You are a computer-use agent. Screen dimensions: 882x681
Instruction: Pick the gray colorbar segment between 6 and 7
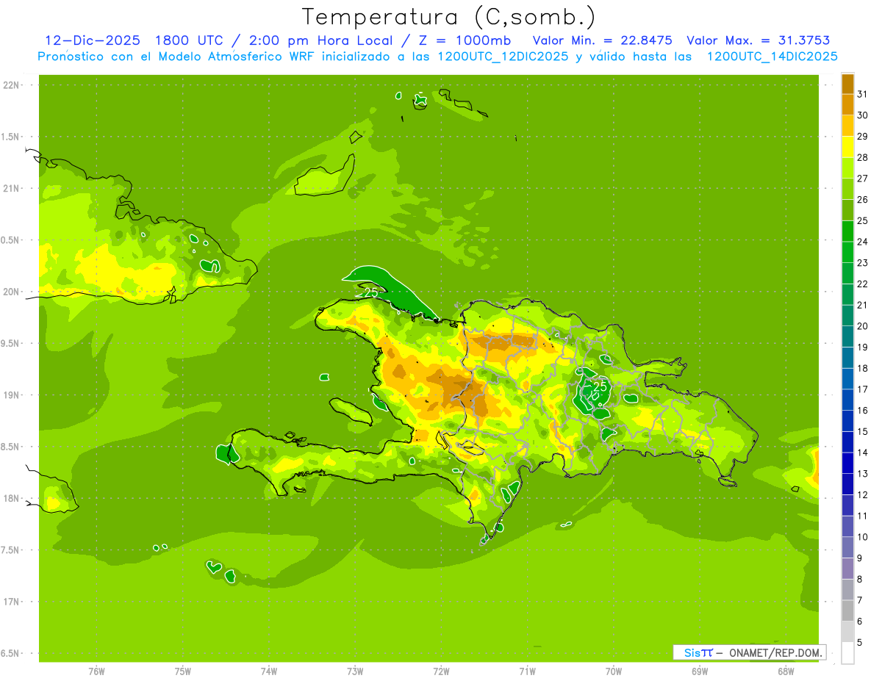[x=847, y=610]
